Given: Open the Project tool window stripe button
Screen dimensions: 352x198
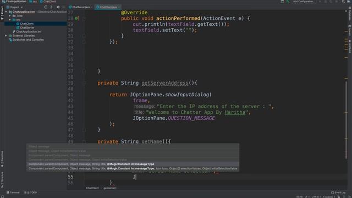Looking at the screenshot, I should point(2,13).
